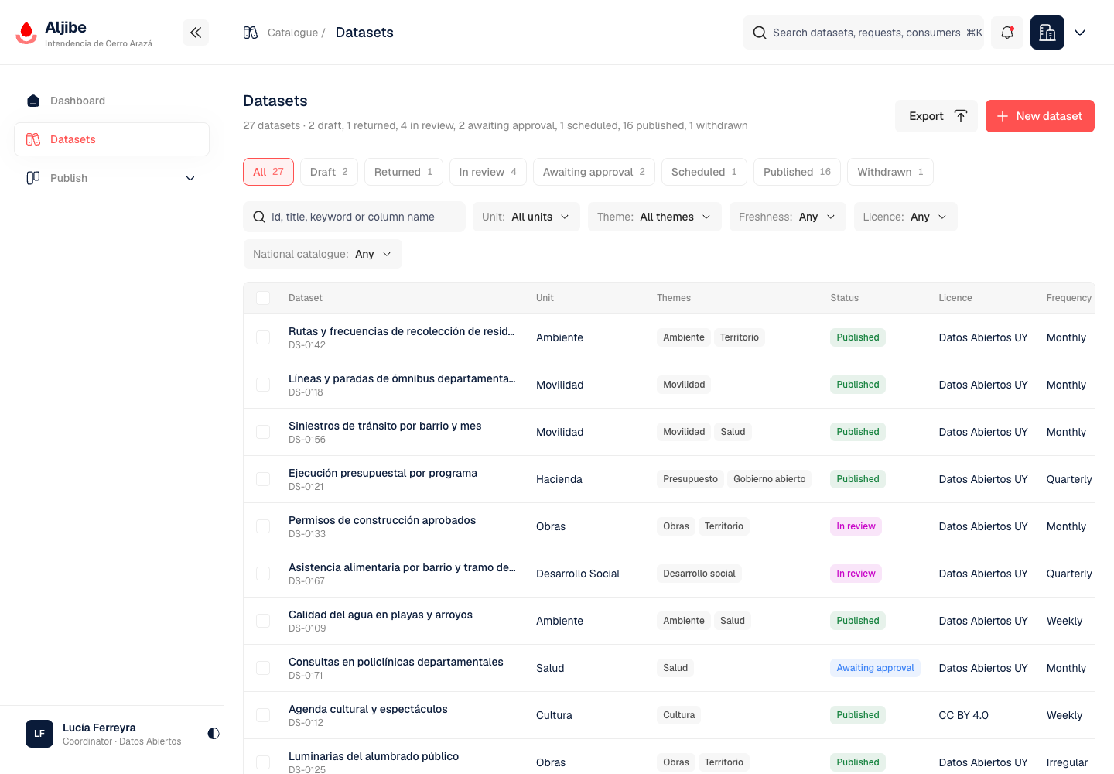The height and width of the screenshot is (774, 1114).
Task: Collapse the sidebar with double-chevron icon
Action: coord(196,33)
